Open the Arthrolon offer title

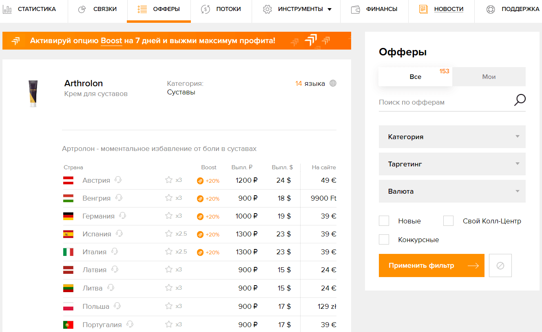pyautogui.click(x=84, y=83)
